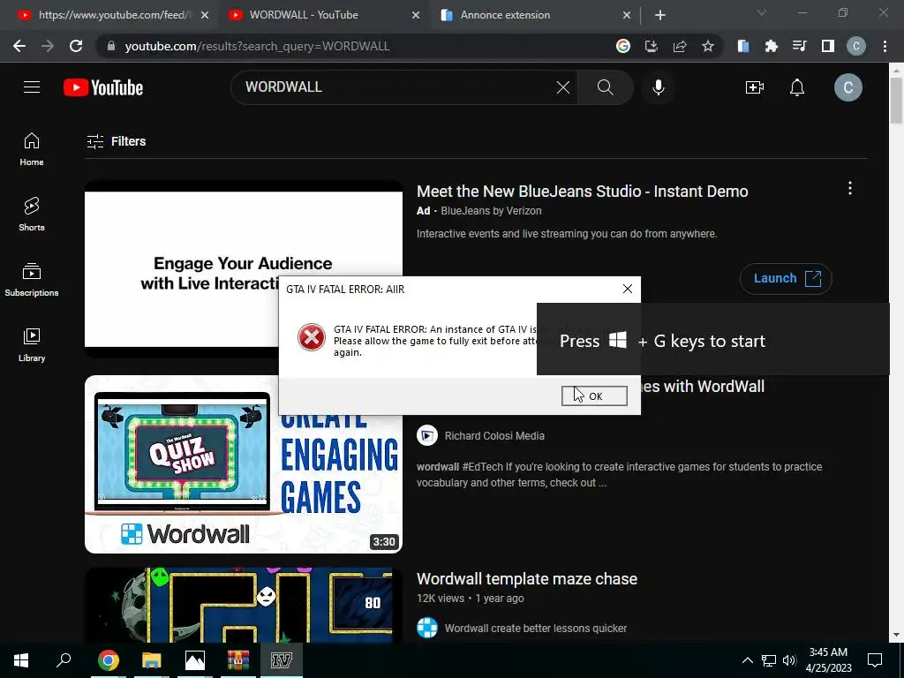The height and width of the screenshot is (678, 904).
Task: Open the volume control in the tray
Action: (x=789, y=660)
